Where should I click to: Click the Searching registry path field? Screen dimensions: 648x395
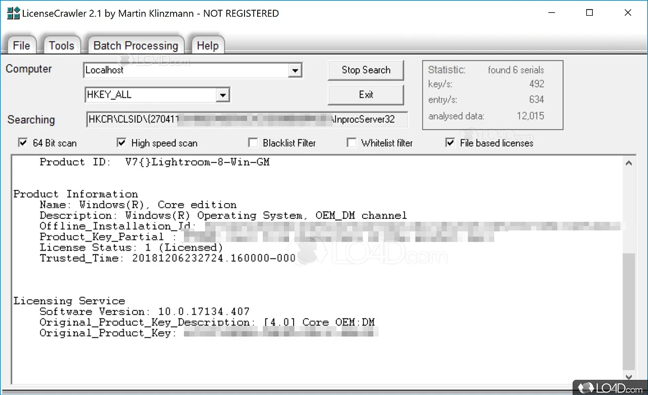click(x=247, y=120)
